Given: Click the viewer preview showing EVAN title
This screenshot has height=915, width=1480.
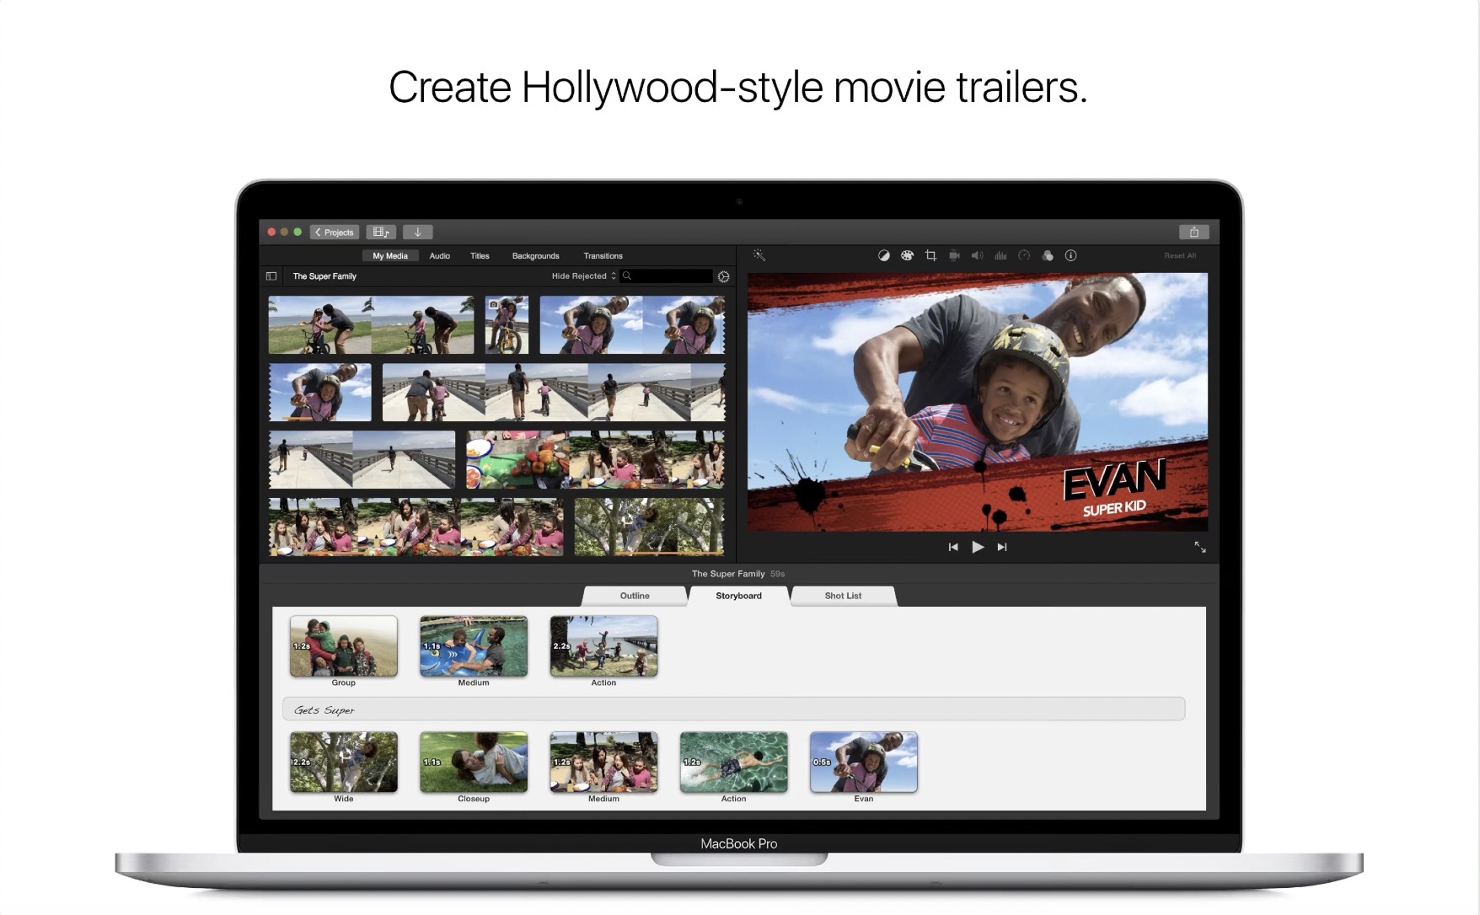Looking at the screenshot, I should [978, 402].
